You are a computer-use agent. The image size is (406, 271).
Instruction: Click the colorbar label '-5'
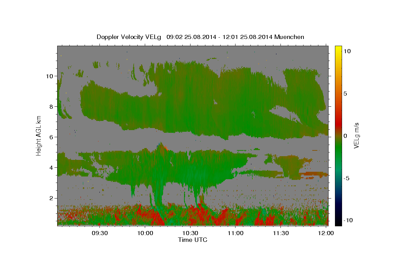pos(347,178)
